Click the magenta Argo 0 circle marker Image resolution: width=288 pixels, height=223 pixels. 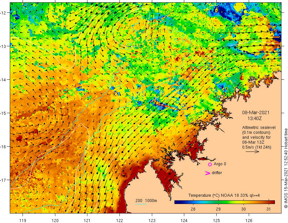tap(210, 164)
